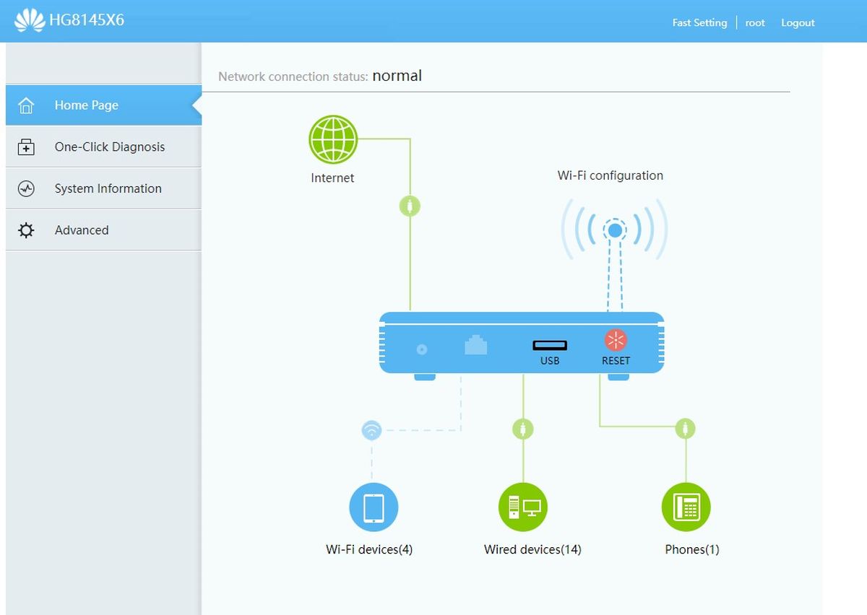This screenshot has width=867, height=615.
Task: Click the small Wi-Fi signal connector icon
Action: tap(371, 431)
